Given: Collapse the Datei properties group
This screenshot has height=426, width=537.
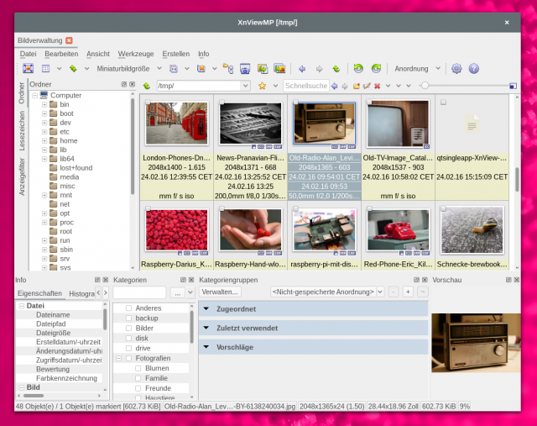Looking at the screenshot, I should click(x=21, y=306).
